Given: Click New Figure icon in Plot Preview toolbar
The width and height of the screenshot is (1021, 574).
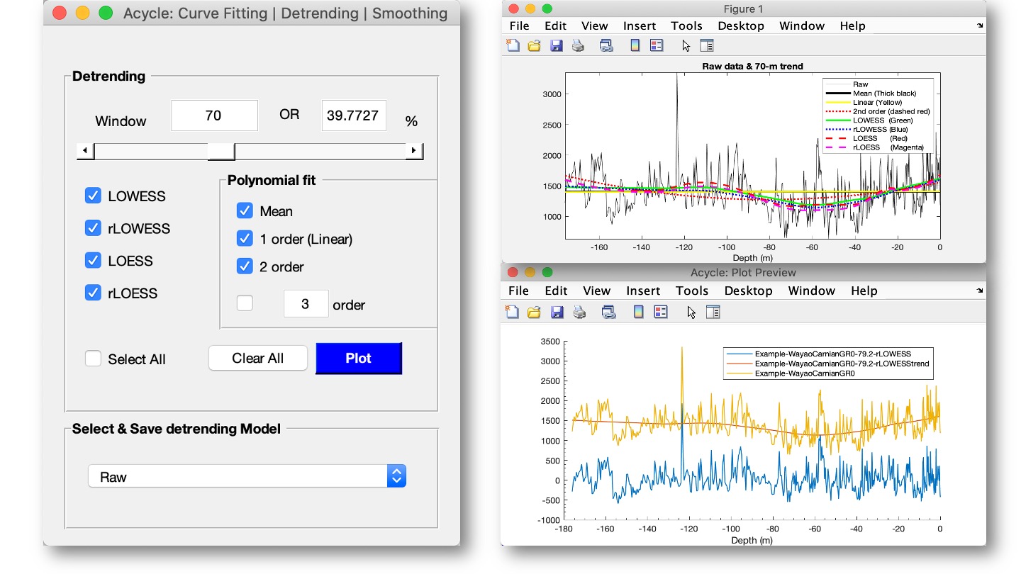Looking at the screenshot, I should (x=513, y=311).
